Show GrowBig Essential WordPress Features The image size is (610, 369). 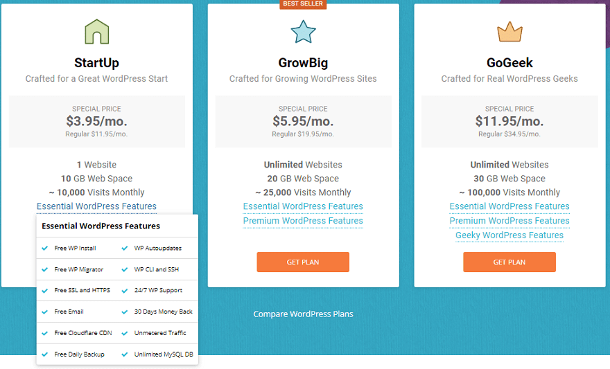pyautogui.click(x=303, y=206)
